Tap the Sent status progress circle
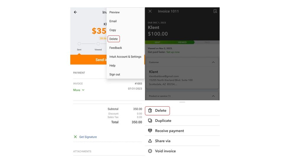 click(x=79, y=44)
